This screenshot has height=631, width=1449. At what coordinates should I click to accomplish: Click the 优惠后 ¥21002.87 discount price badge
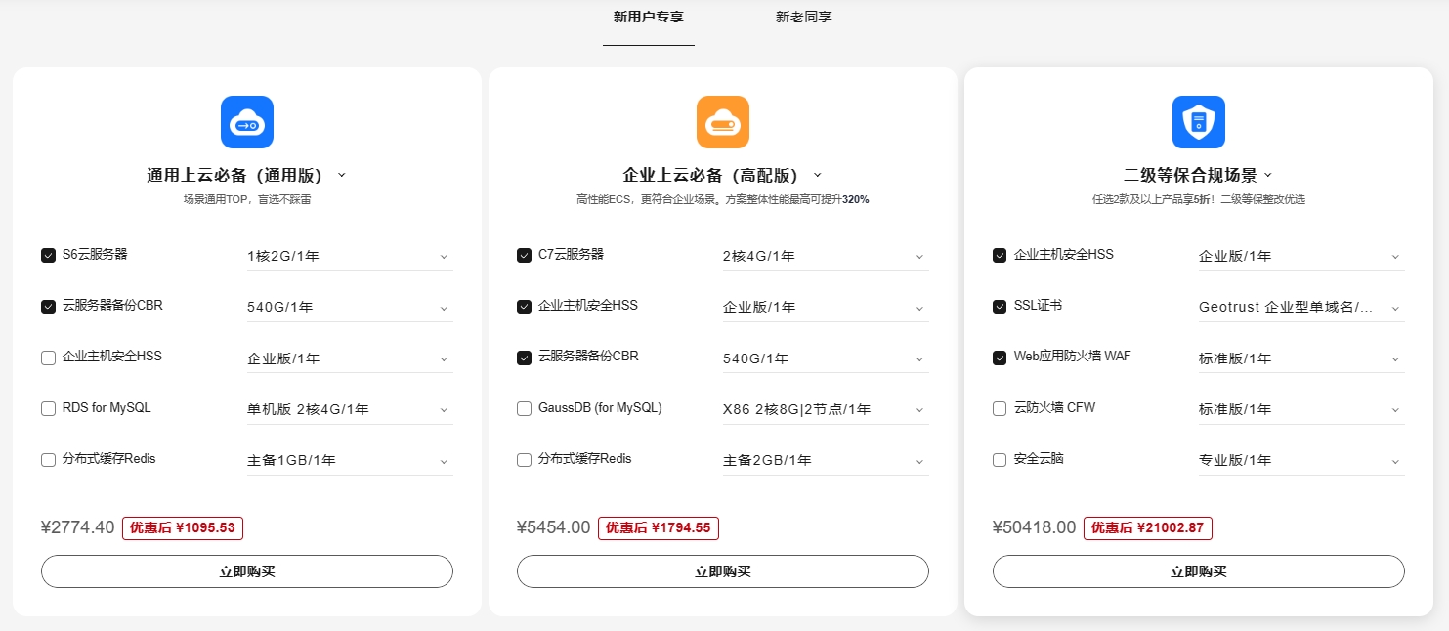tap(1147, 527)
